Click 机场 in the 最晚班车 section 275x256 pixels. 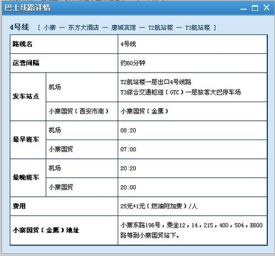(54, 168)
